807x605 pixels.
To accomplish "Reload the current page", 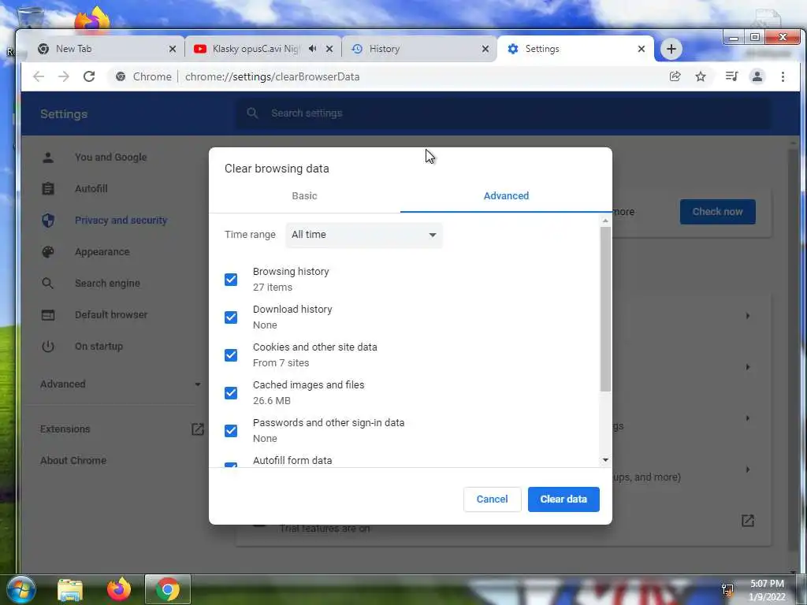I will point(89,76).
